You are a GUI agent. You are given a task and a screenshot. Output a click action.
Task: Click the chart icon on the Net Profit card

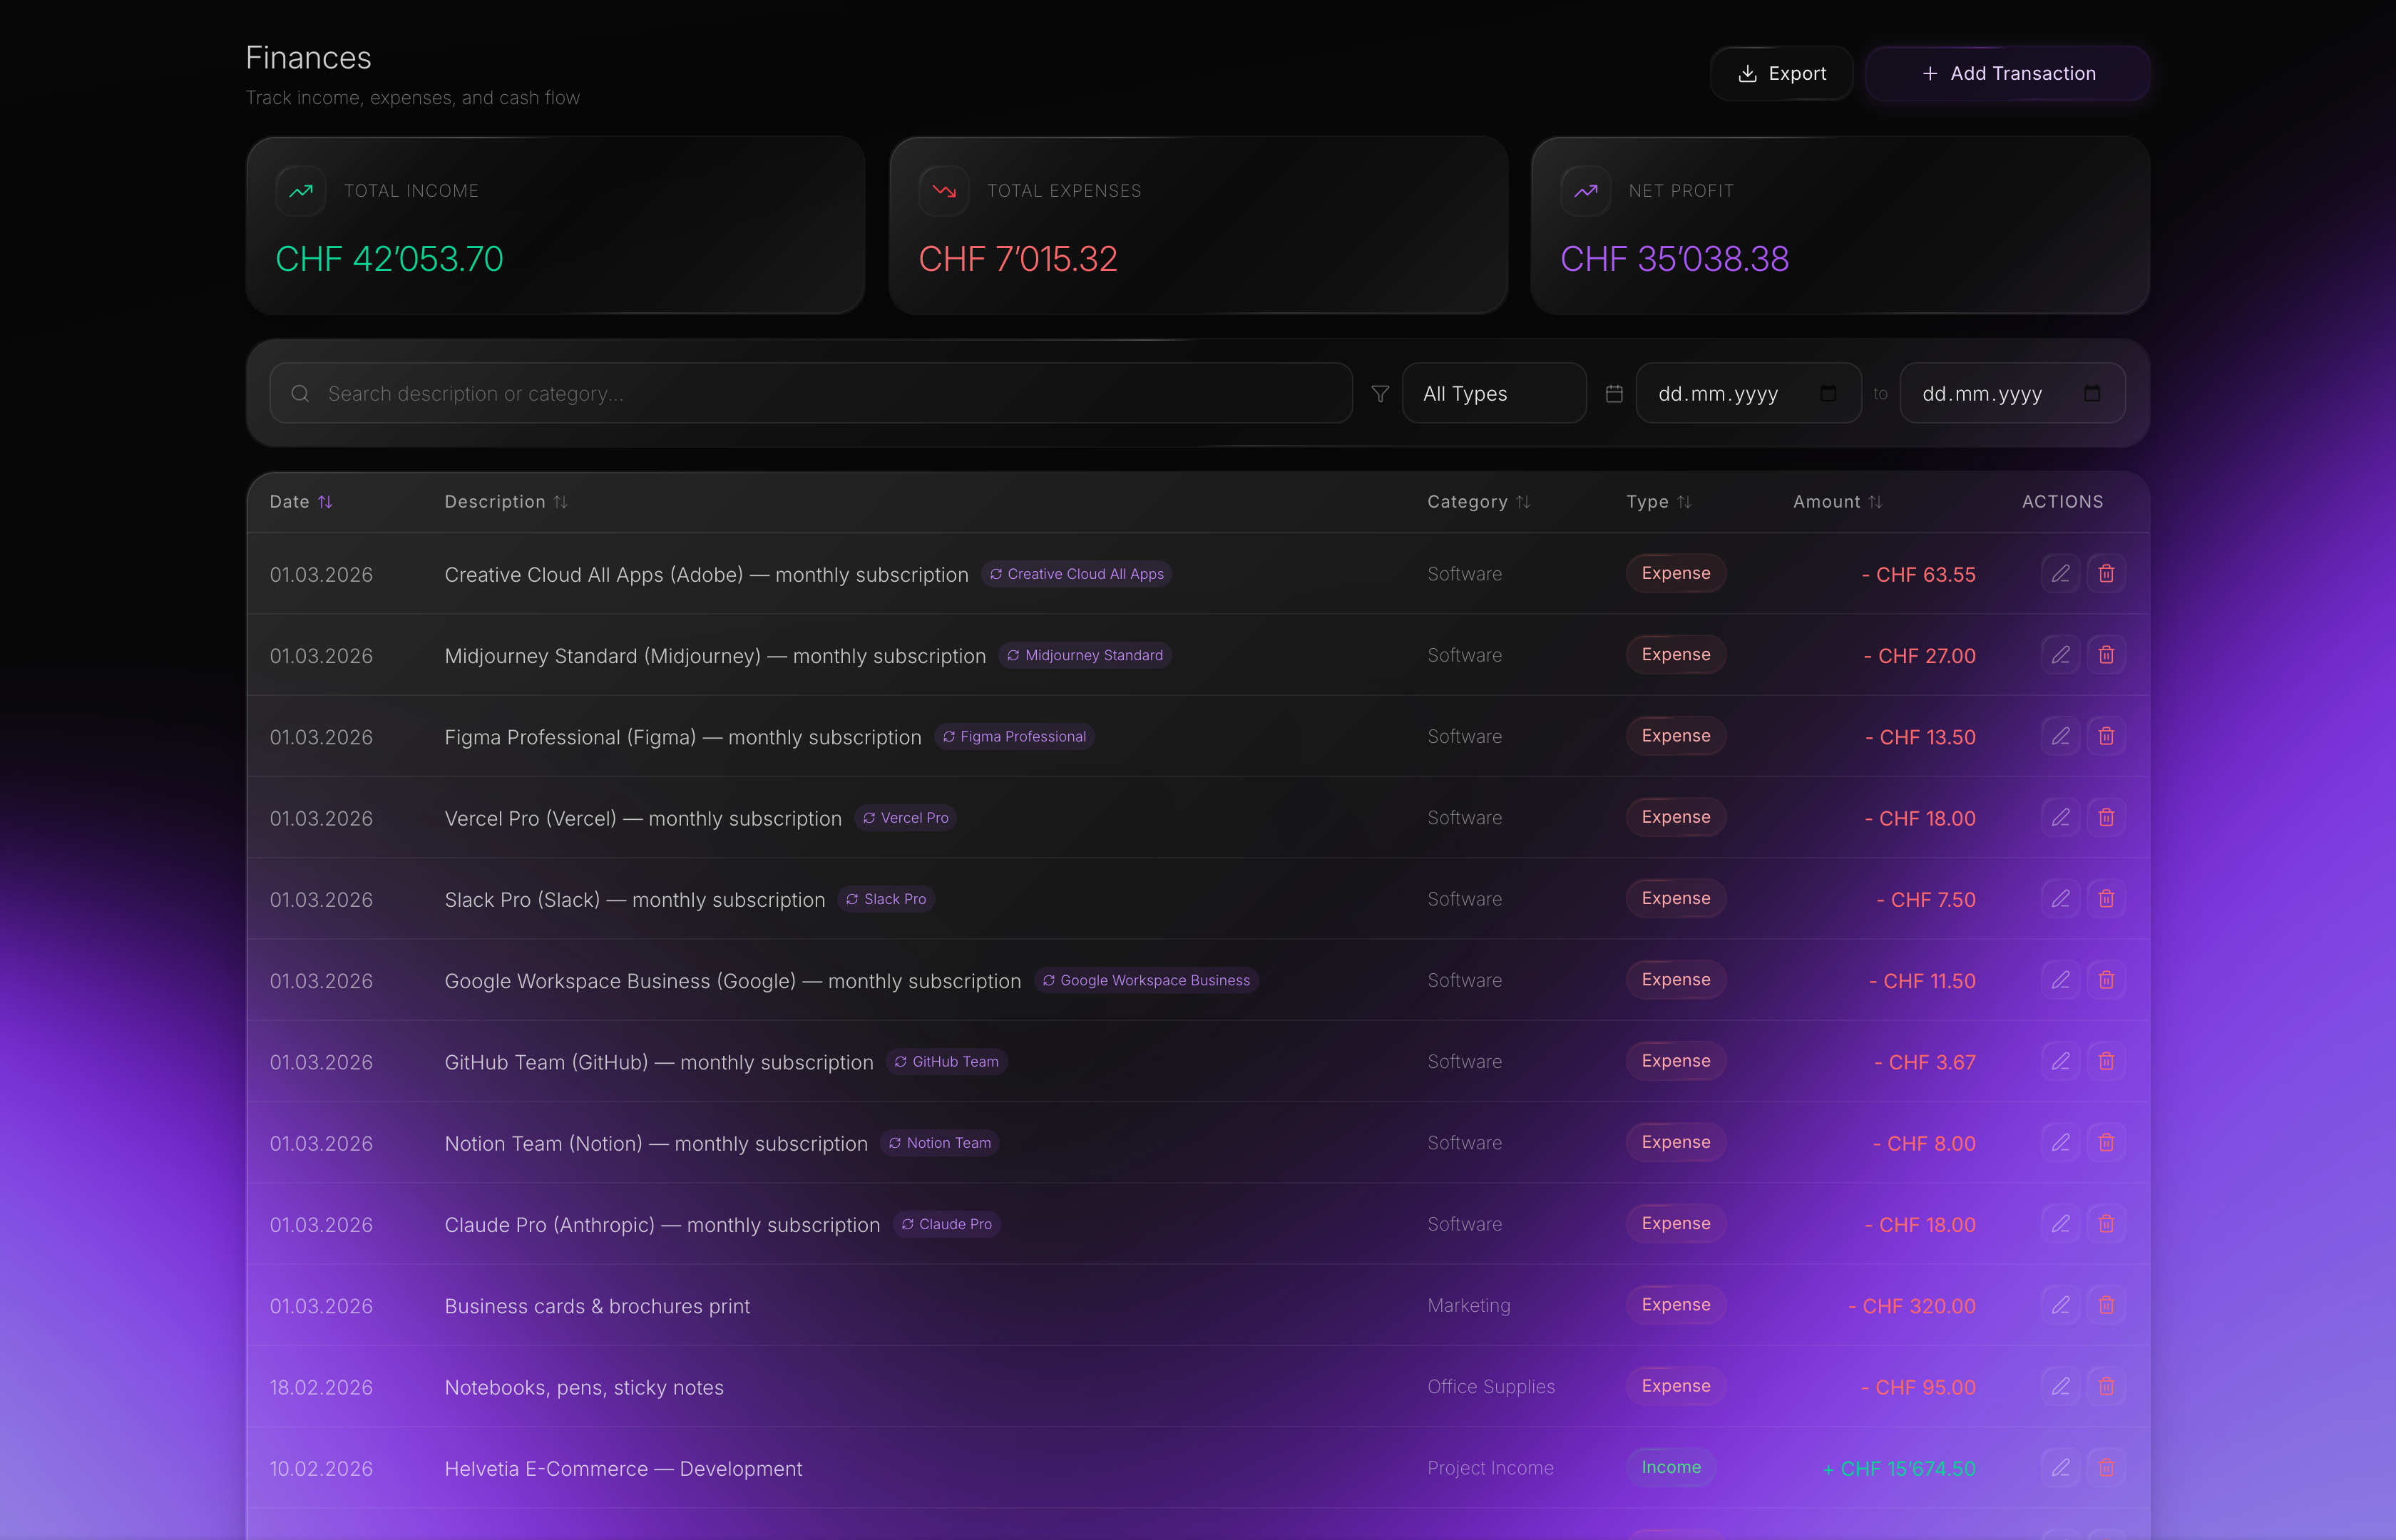pyautogui.click(x=1585, y=190)
